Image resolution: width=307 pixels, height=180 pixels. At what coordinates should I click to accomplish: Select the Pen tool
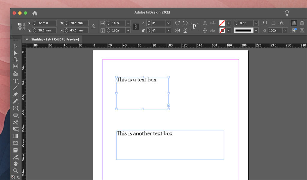[16, 95]
